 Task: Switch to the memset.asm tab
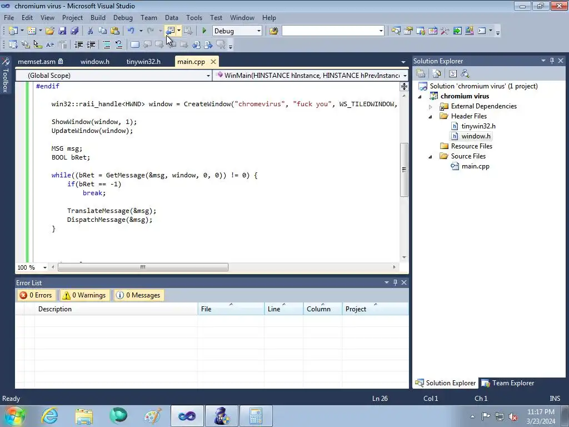[x=40, y=61]
